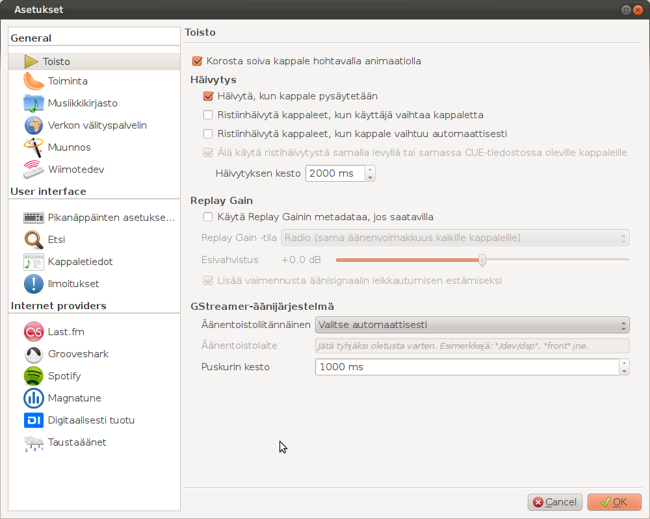Click the Musiikkikirjasto folder icon

[34, 103]
